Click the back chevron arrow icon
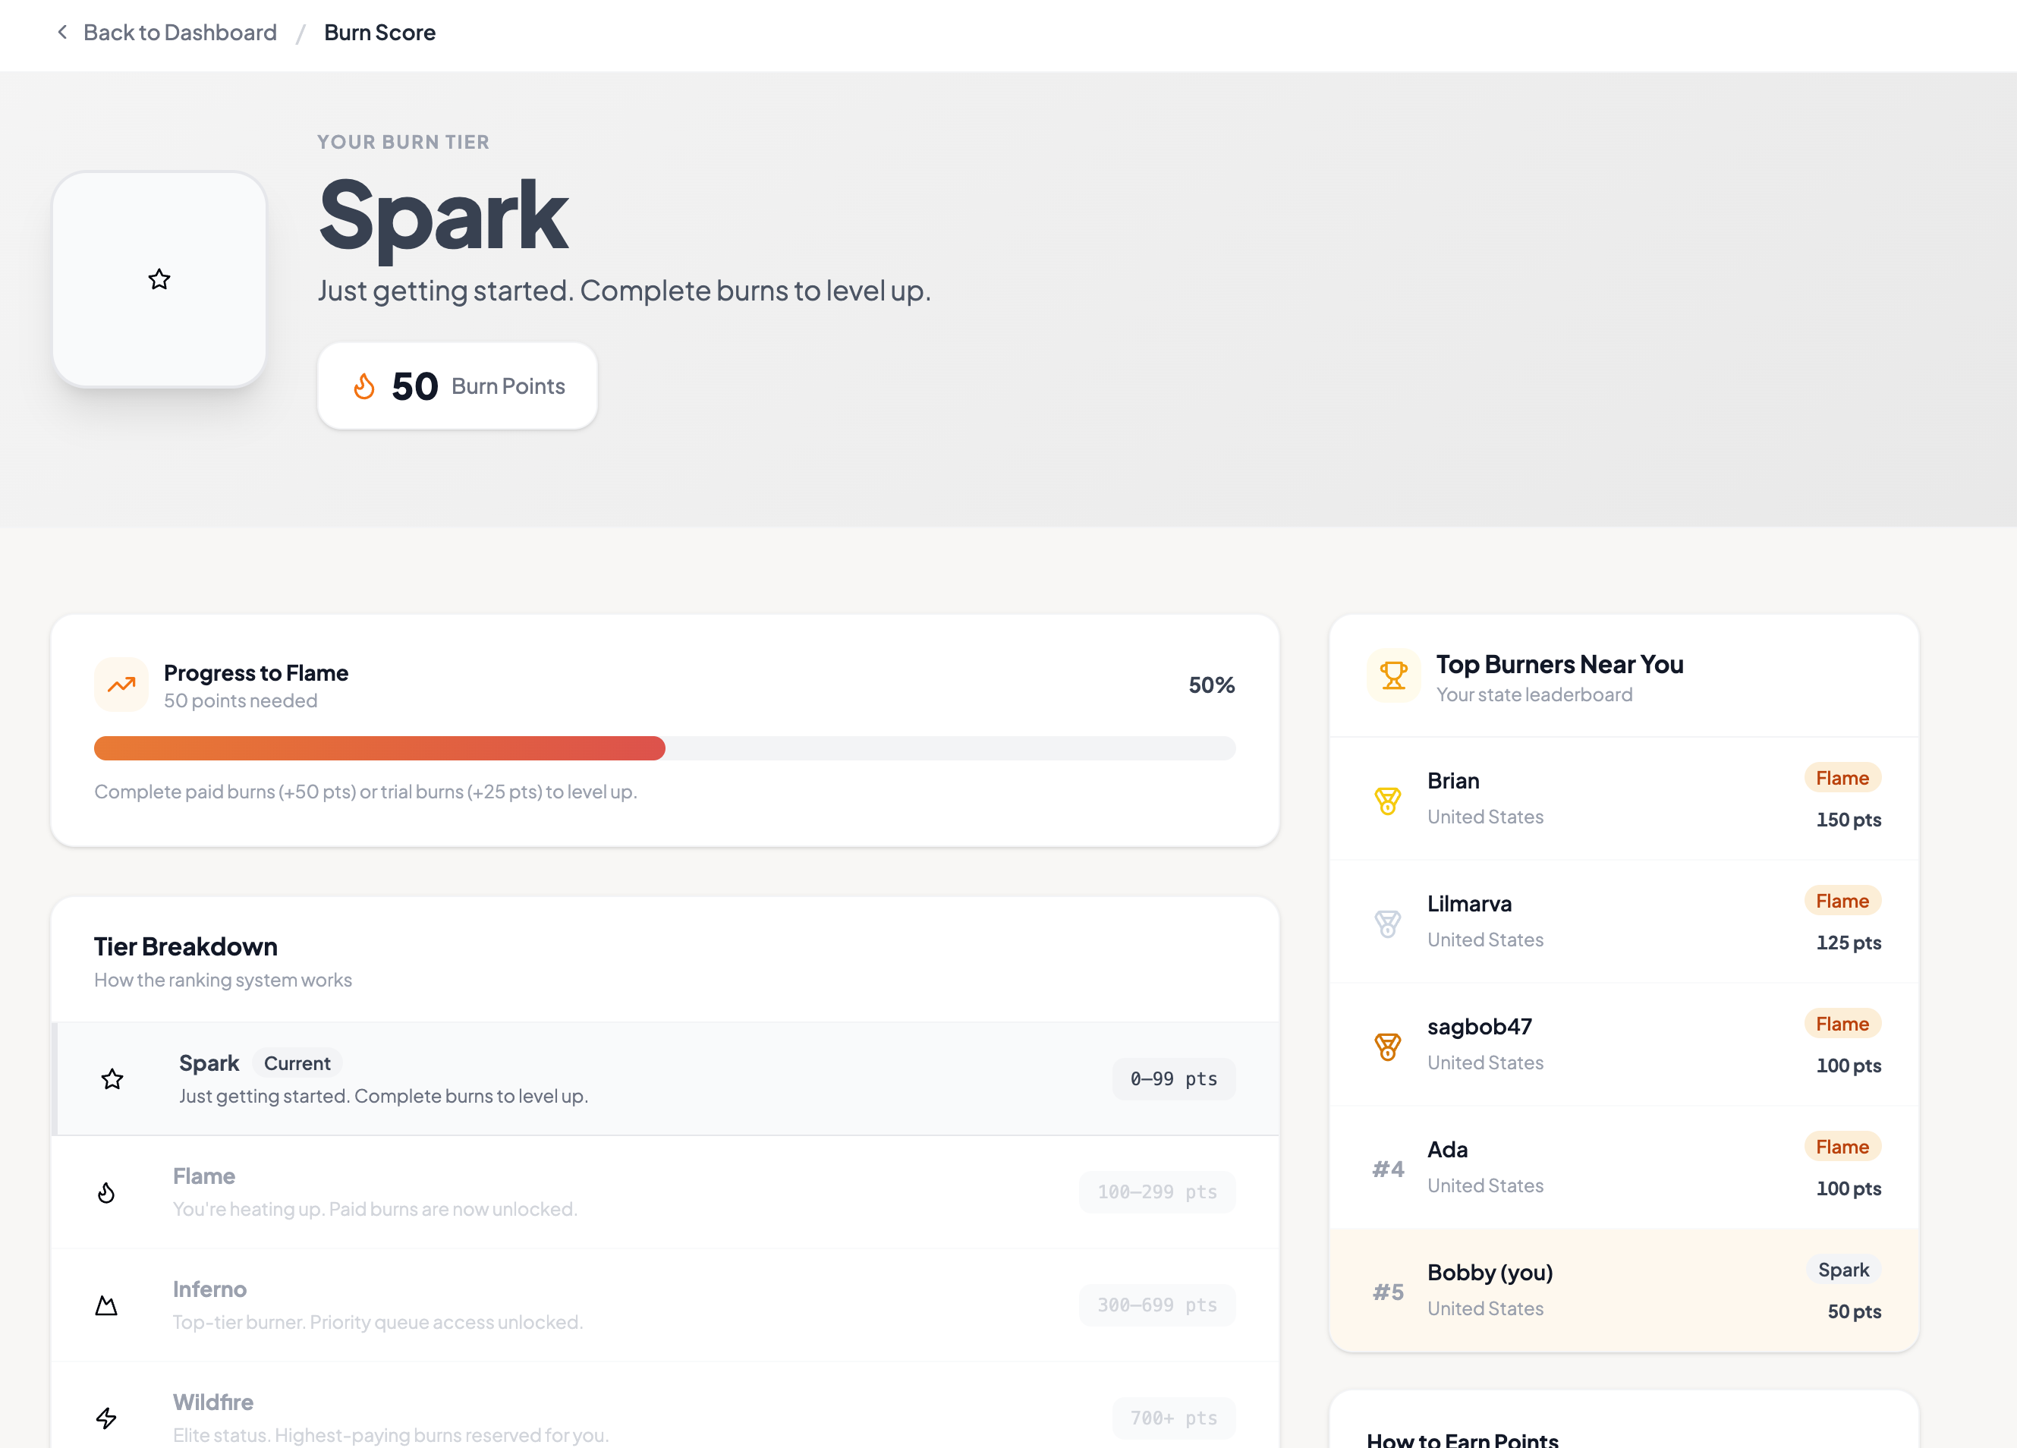Viewport: 2017px width, 1448px height. point(62,32)
